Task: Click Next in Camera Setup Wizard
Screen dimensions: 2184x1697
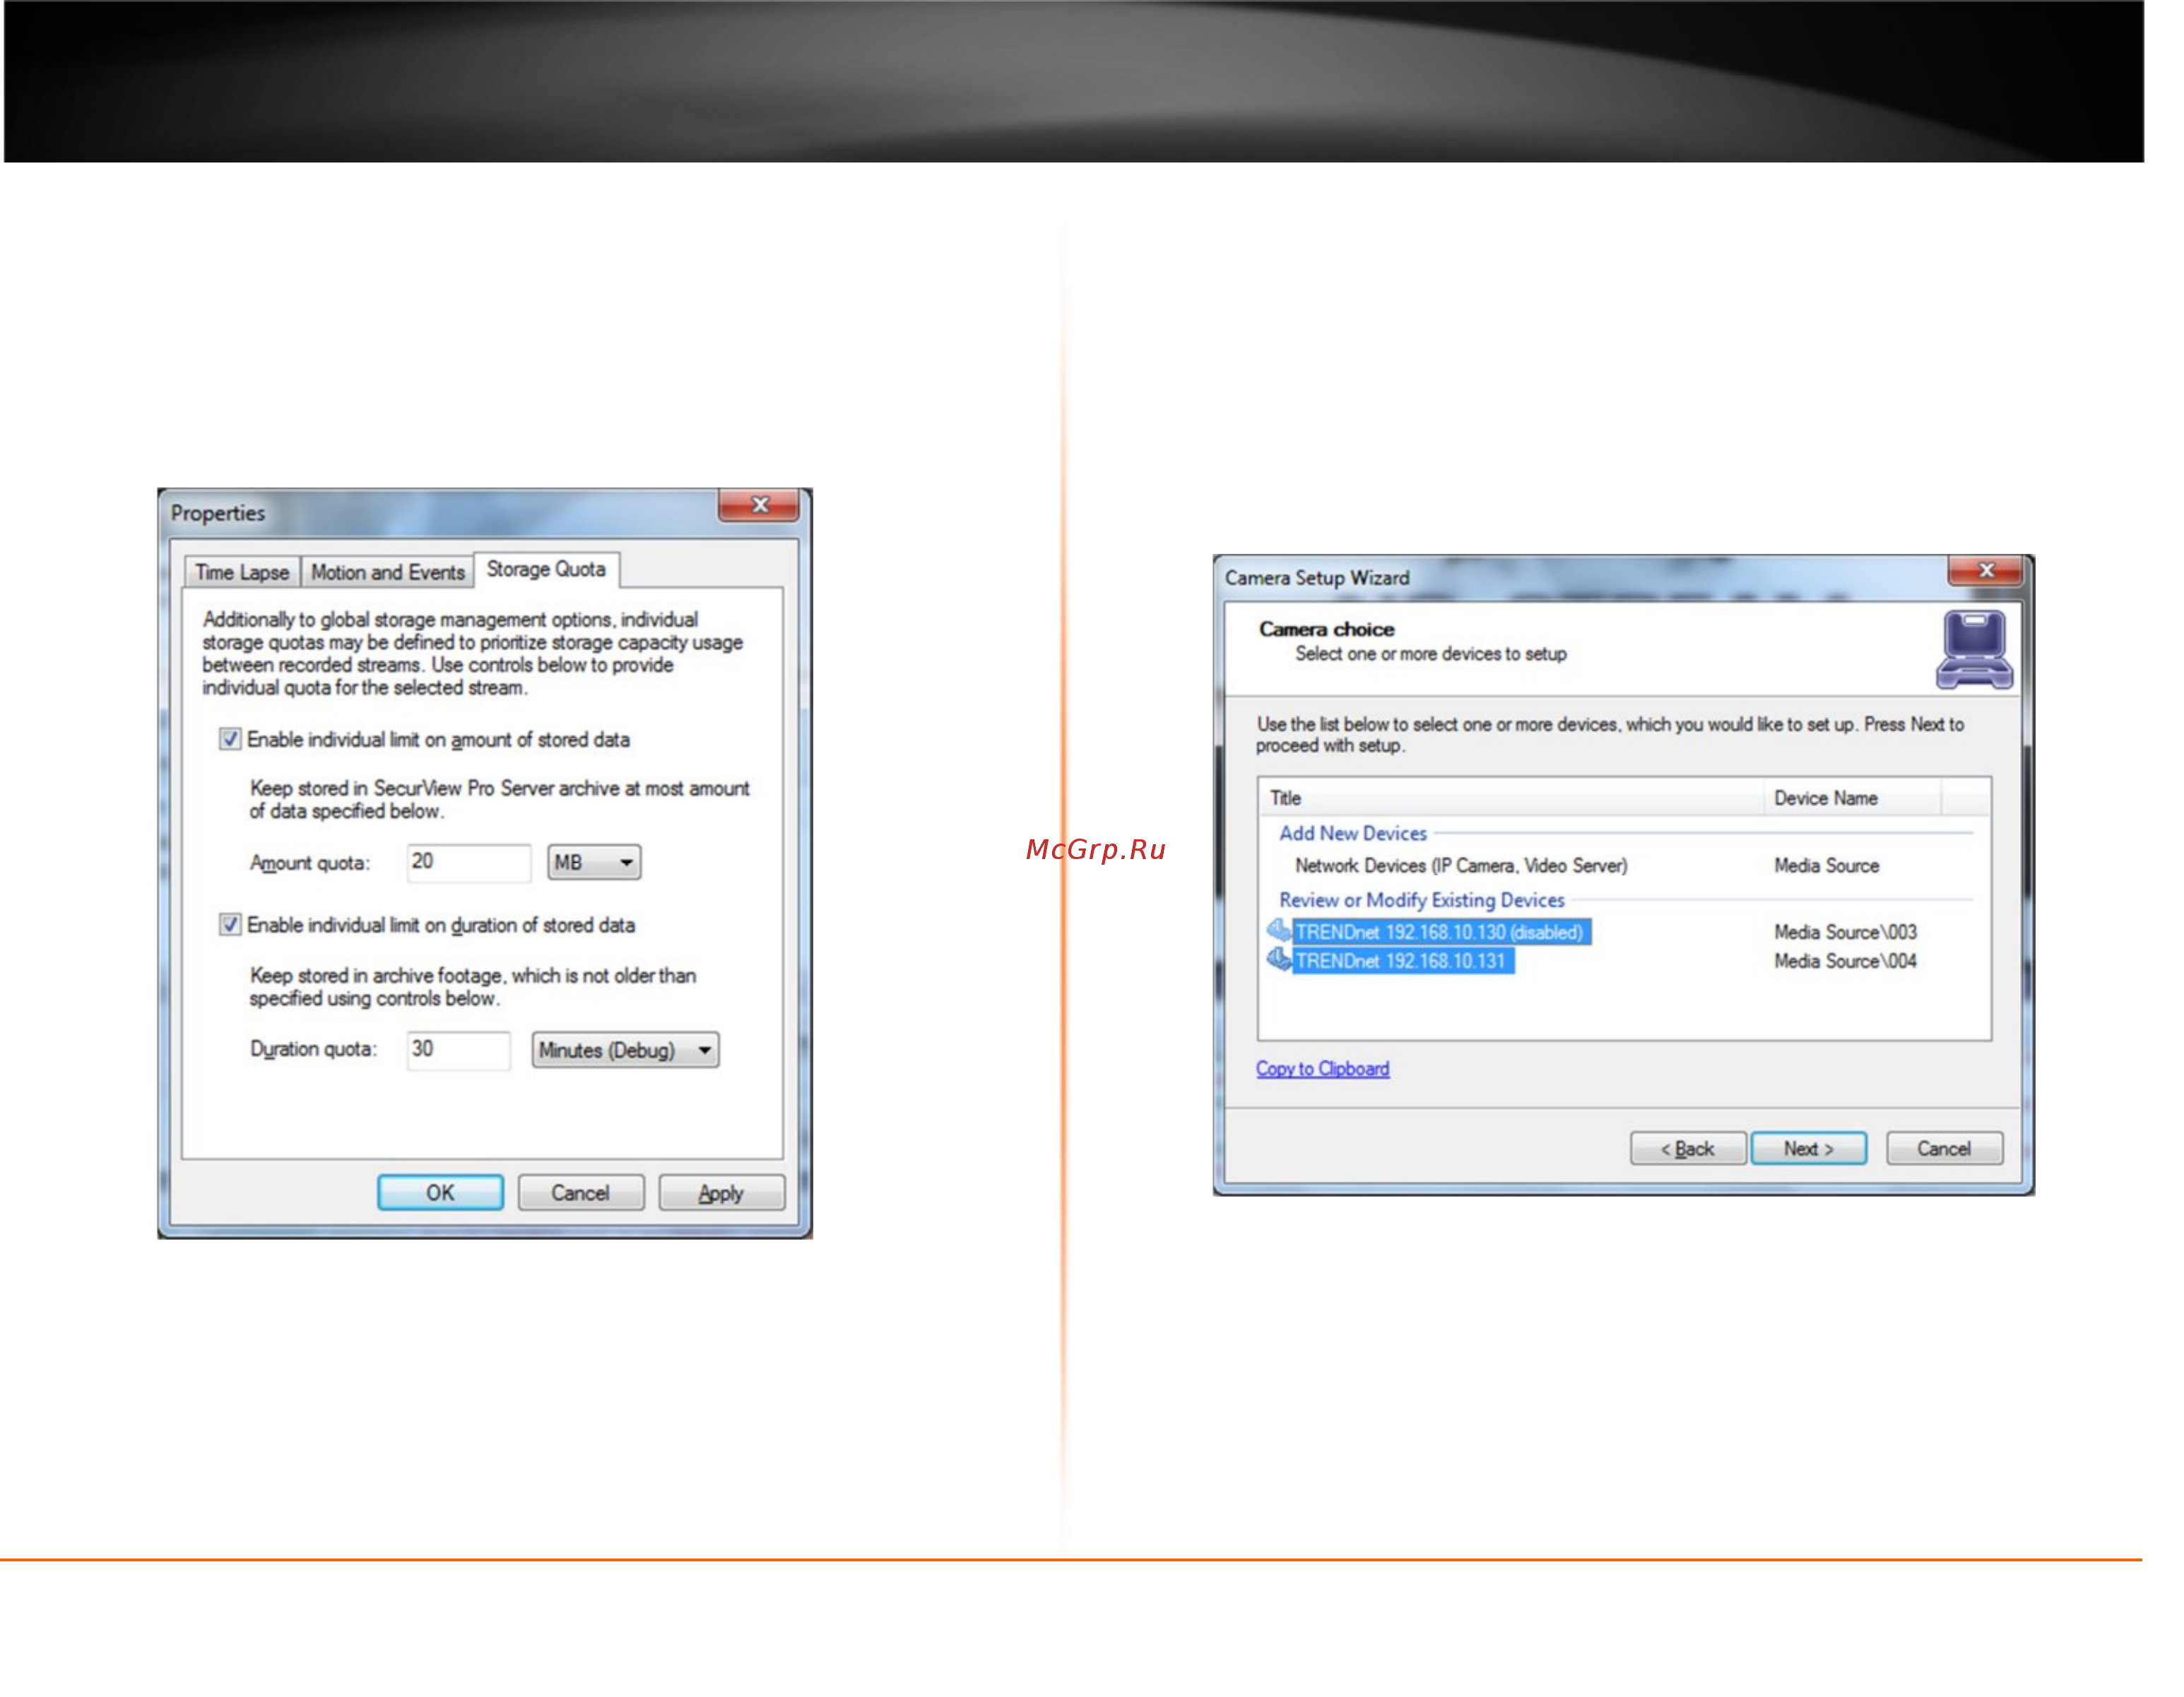Action: (x=1808, y=1149)
